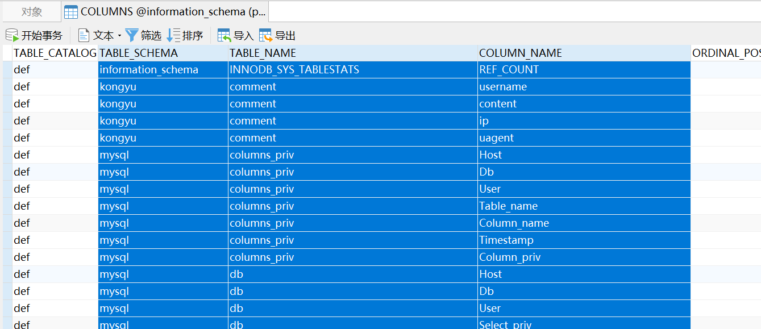The height and width of the screenshot is (329, 761).
Task: Click comment in the uagent row
Action: (x=353, y=138)
